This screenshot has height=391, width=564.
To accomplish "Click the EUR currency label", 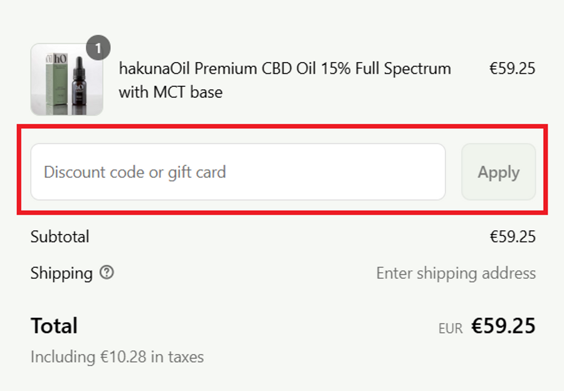I will 451,328.
